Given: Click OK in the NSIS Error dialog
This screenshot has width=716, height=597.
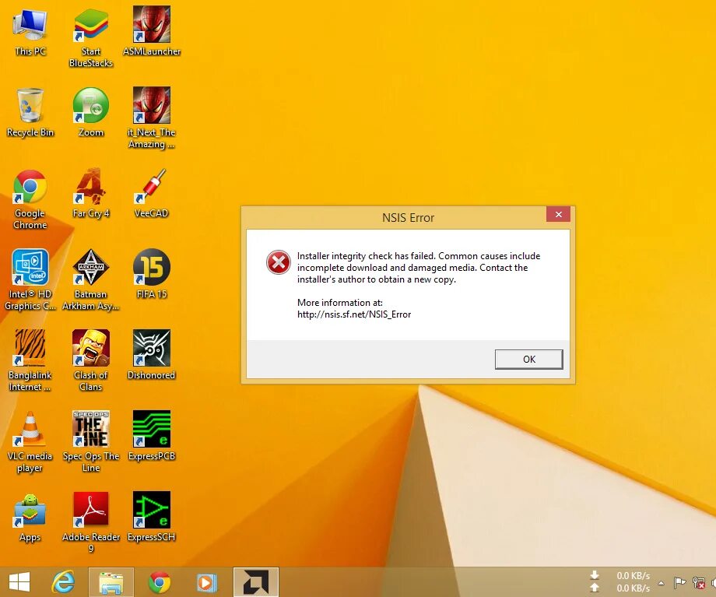Looking at the screenshot, I should (x=528, y=359).
